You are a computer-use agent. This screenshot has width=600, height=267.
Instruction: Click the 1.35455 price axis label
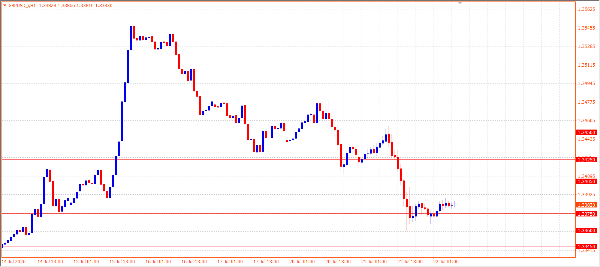pos(586,28)
